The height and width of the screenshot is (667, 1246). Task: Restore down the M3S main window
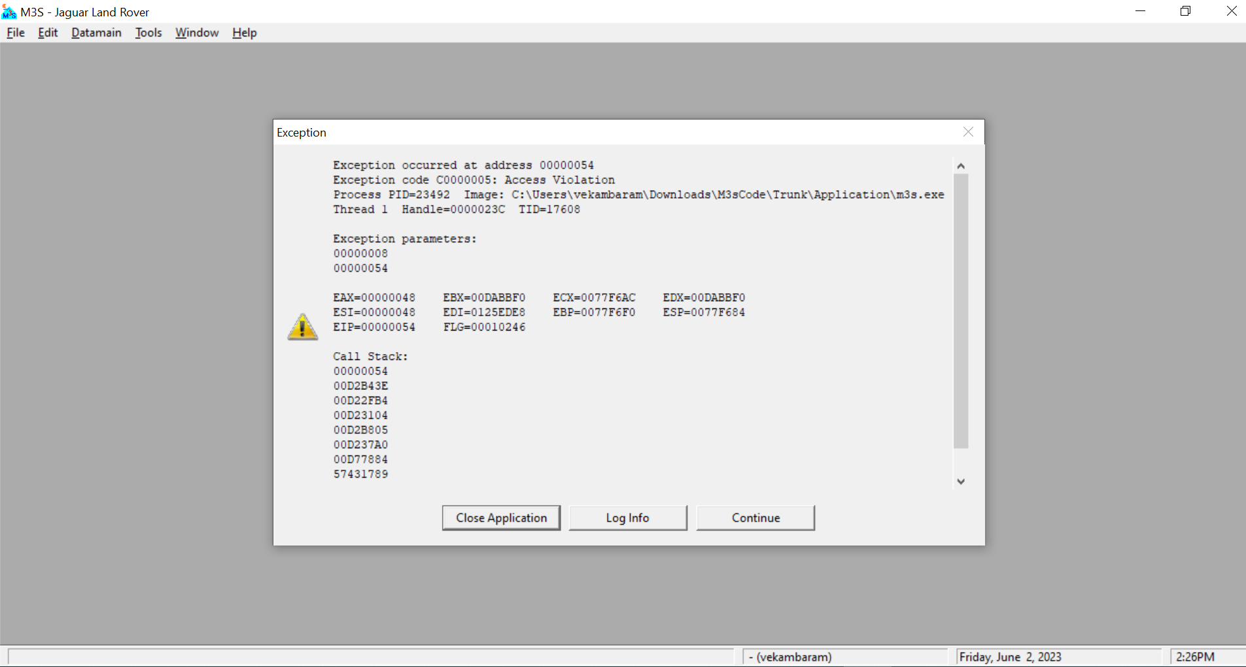[1185, 11]
